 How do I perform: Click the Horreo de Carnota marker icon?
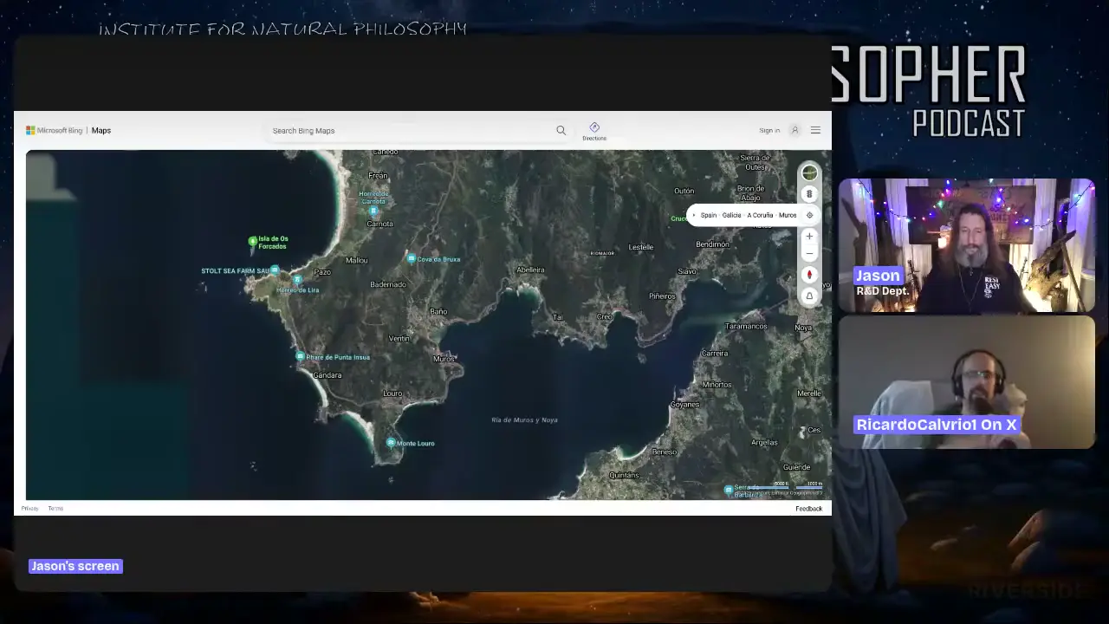(x=373, y=211)
